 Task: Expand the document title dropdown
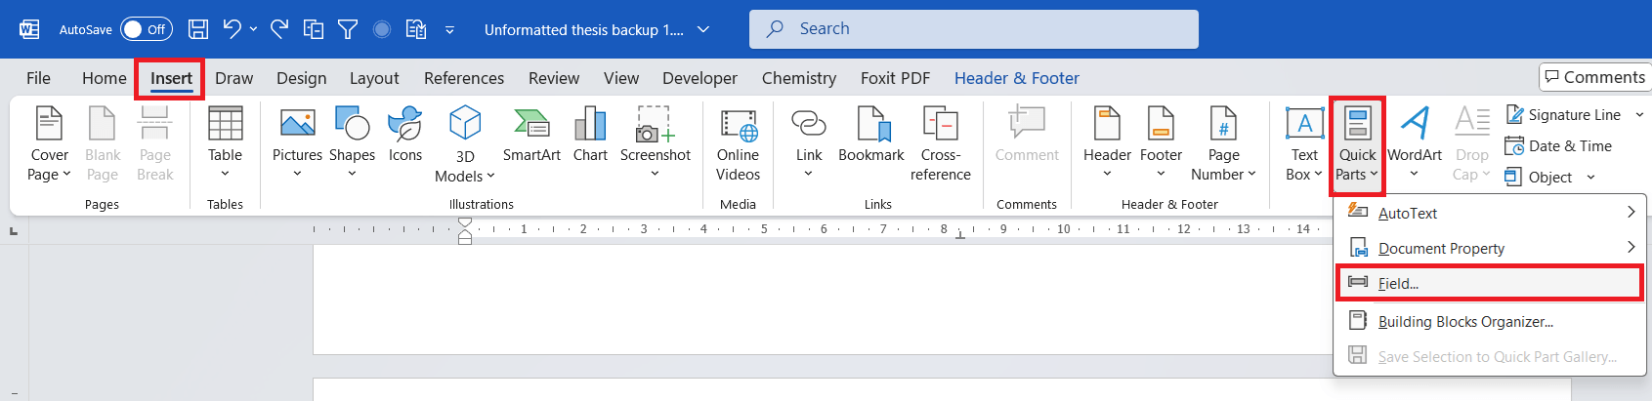(702, 29)
